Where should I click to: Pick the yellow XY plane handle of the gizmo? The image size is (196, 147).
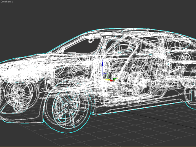coord(107,80)
